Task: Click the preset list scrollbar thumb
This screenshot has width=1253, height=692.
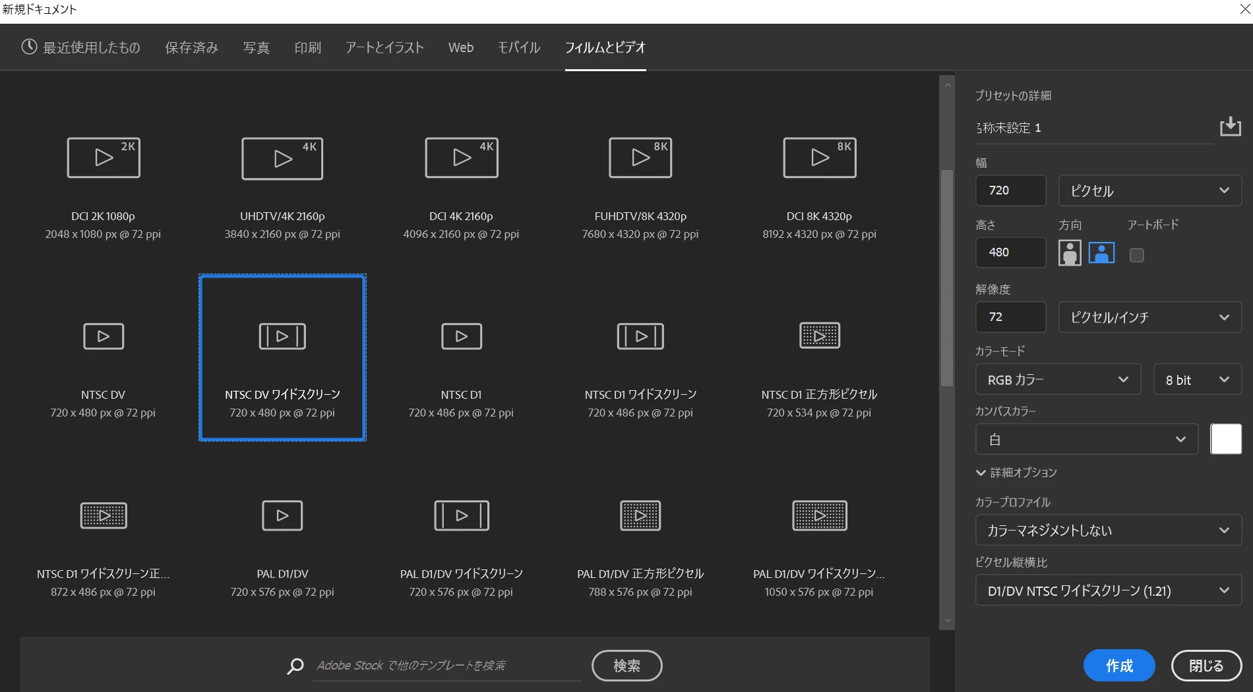Action: pyautogui.click(x=947, y=278)
